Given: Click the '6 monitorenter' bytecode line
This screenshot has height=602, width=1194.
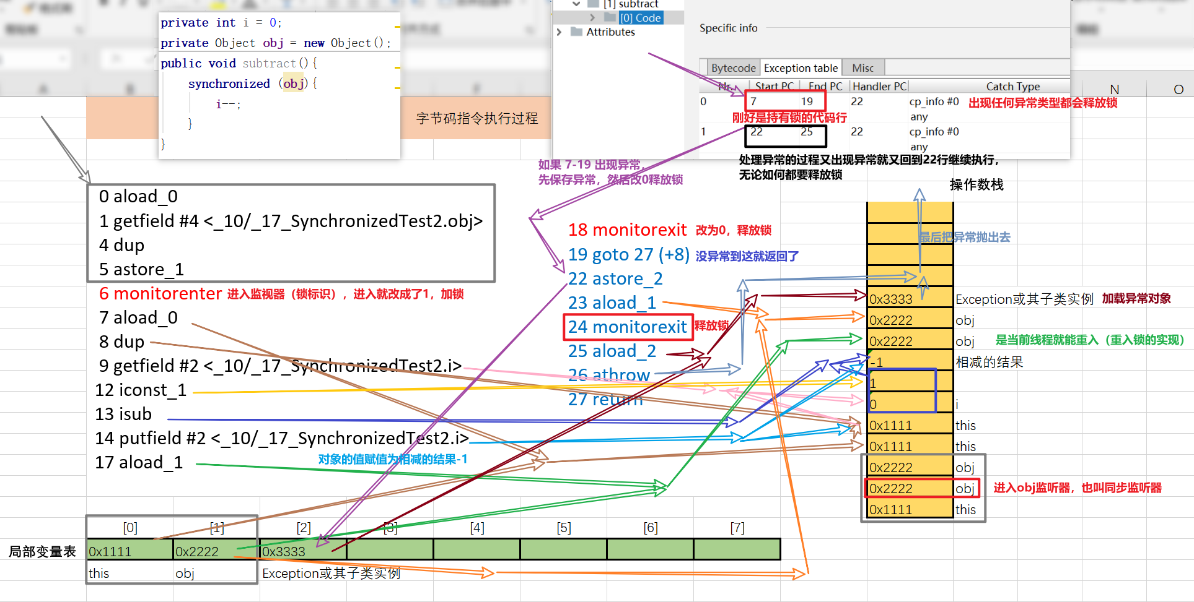Looking at the screenshot, I should (160, 293).
